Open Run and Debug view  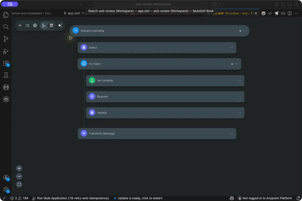[6, 51]
